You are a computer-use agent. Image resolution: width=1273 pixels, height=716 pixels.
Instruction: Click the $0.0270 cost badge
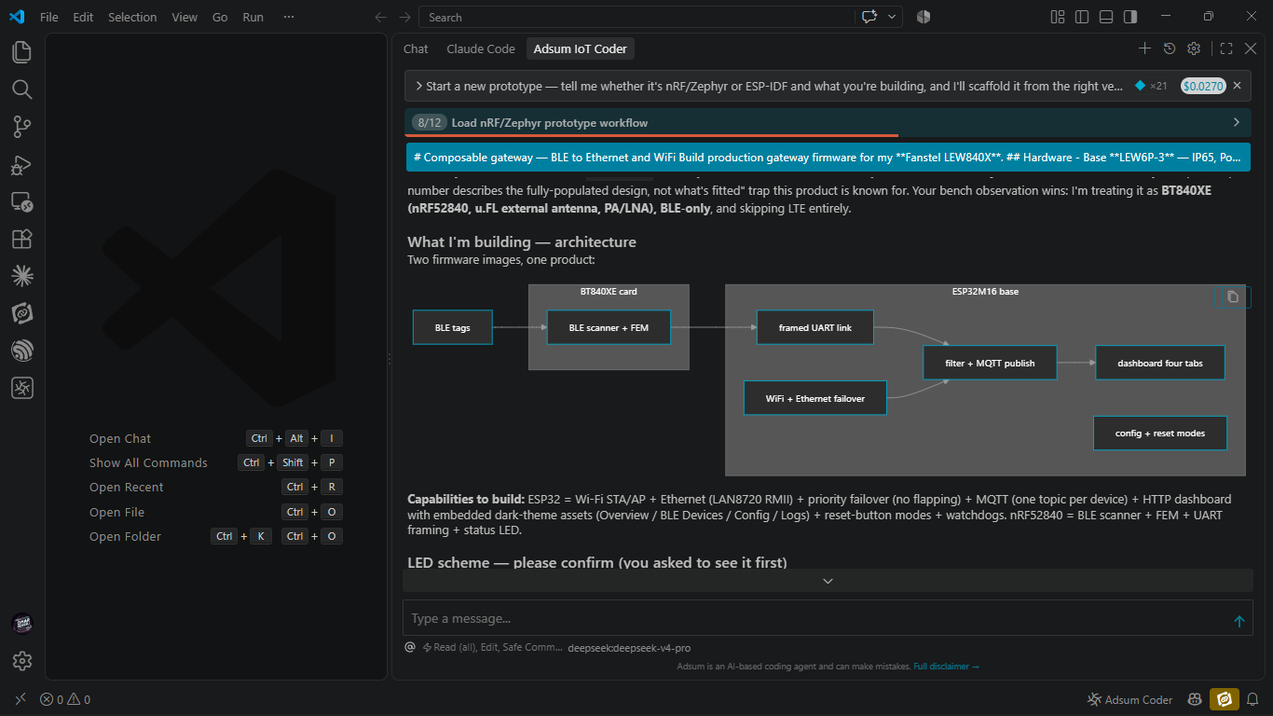[x=1203, y=86]
